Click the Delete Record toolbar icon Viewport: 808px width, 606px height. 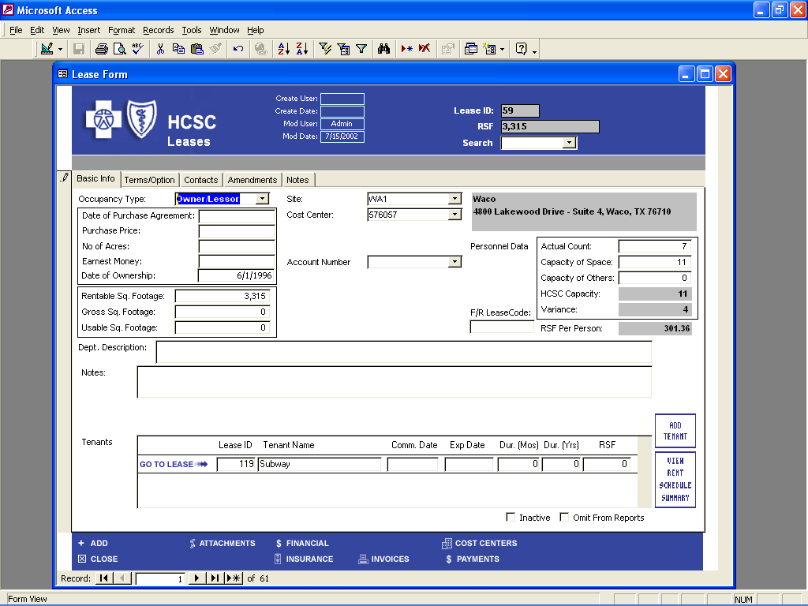[x=425, y=49]
